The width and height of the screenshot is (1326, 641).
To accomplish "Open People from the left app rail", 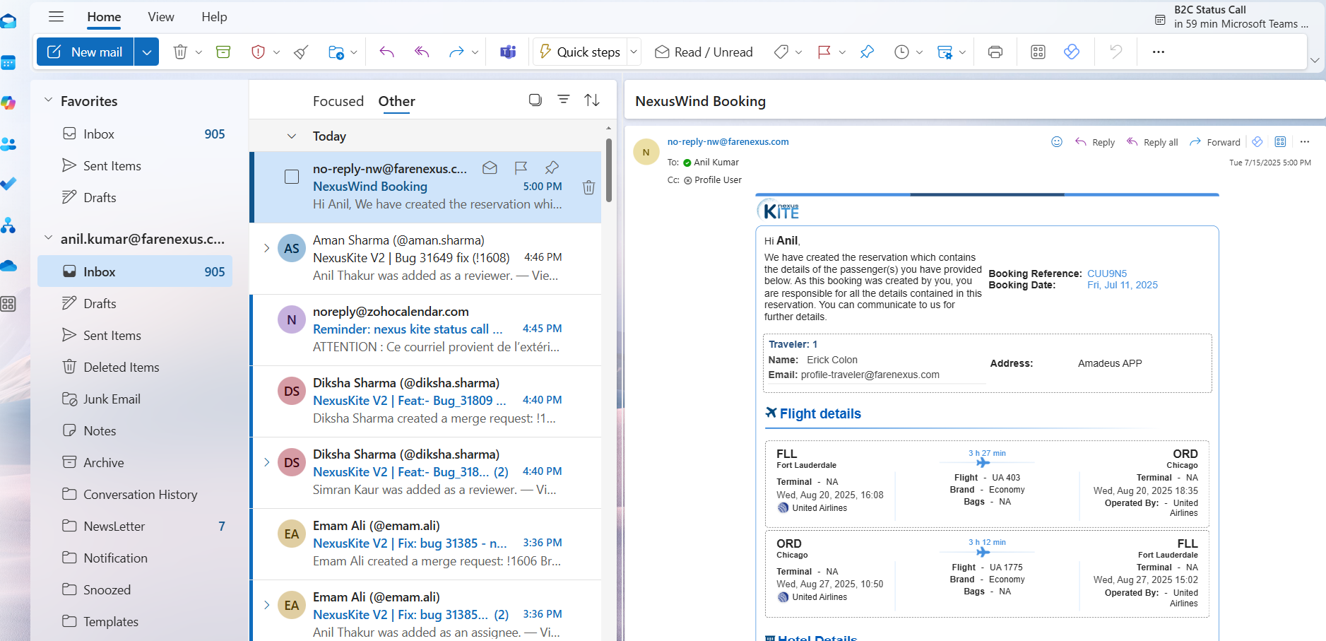I will pyautogui.click(x=8, y=144).
